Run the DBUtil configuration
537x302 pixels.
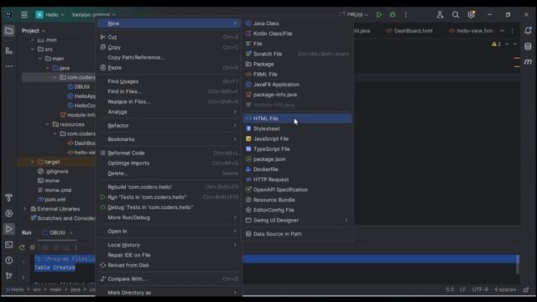(378, 15)
